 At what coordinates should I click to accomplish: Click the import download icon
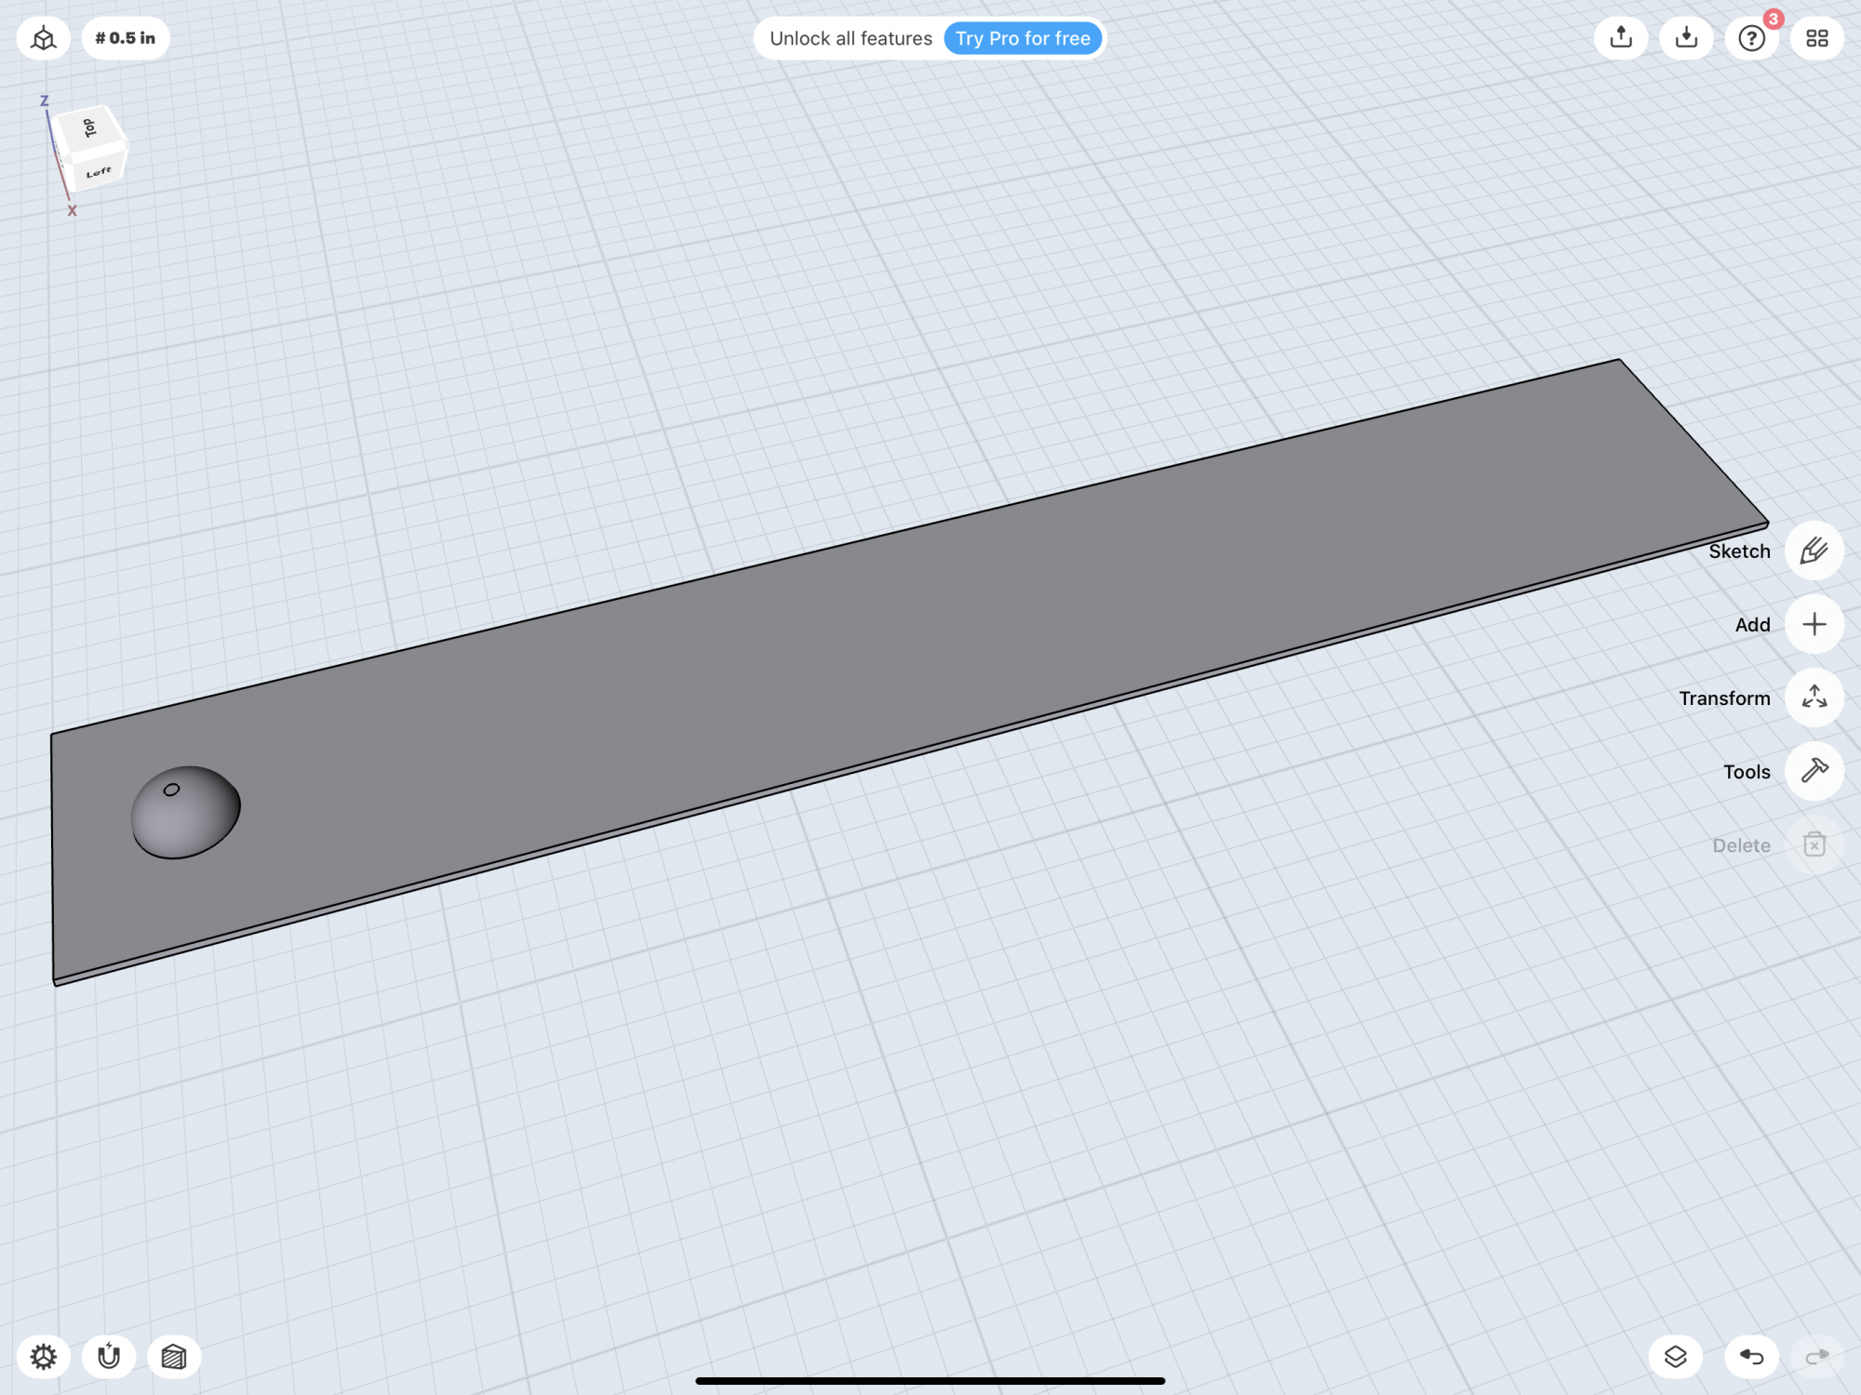point(1686,38)
